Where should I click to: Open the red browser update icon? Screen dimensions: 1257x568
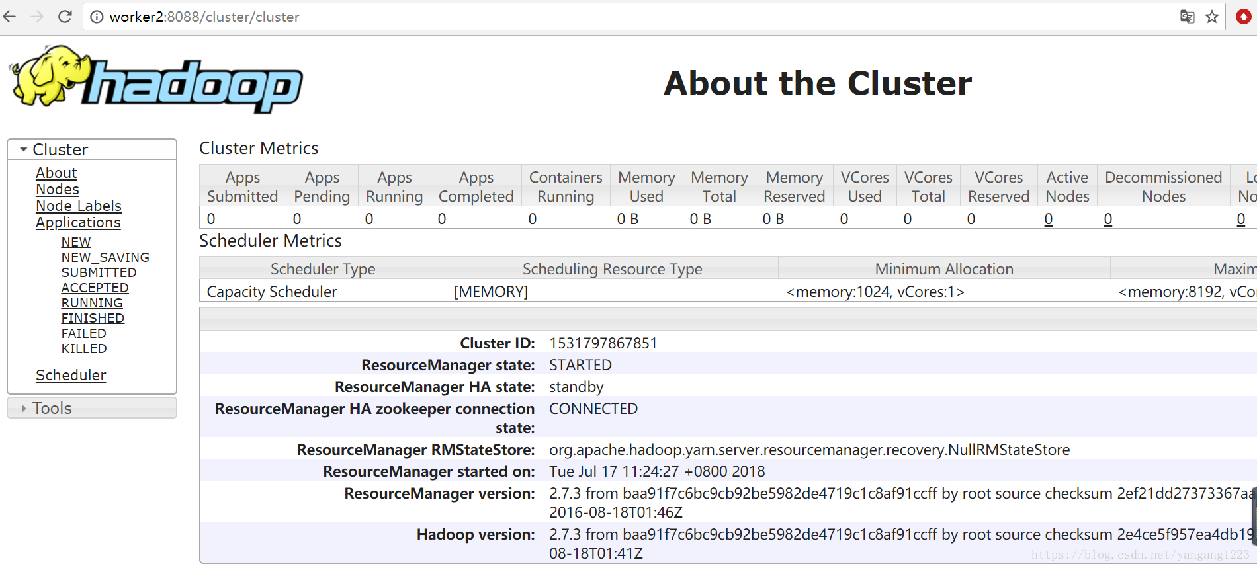pyautogui.click(x=1244, y=17)
